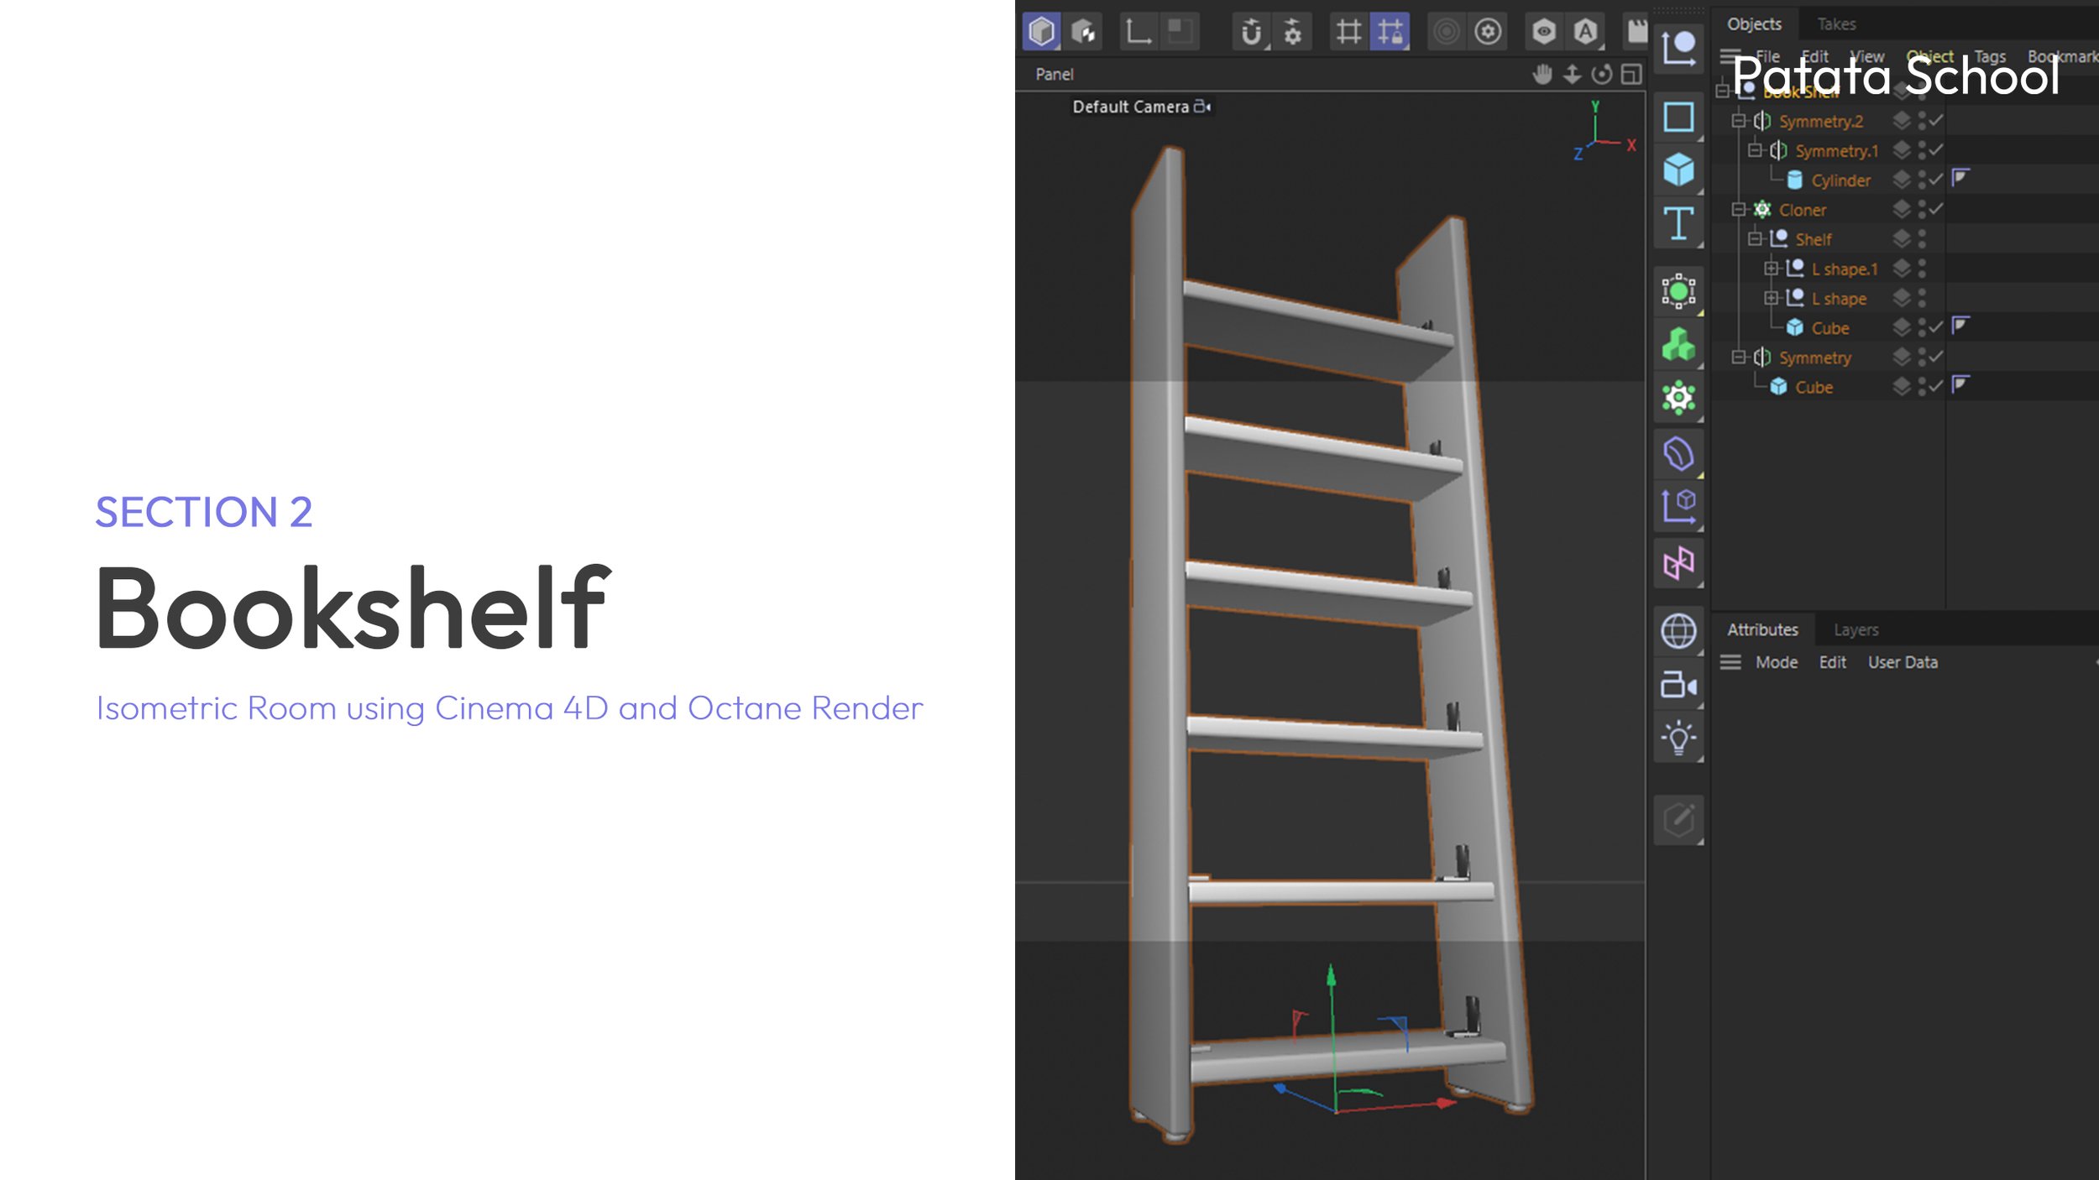Image resolution: width=2099 pixels, height=1180 pixels.
Task: Select the Cube primitive tool icon
Action: (1678, 170)
